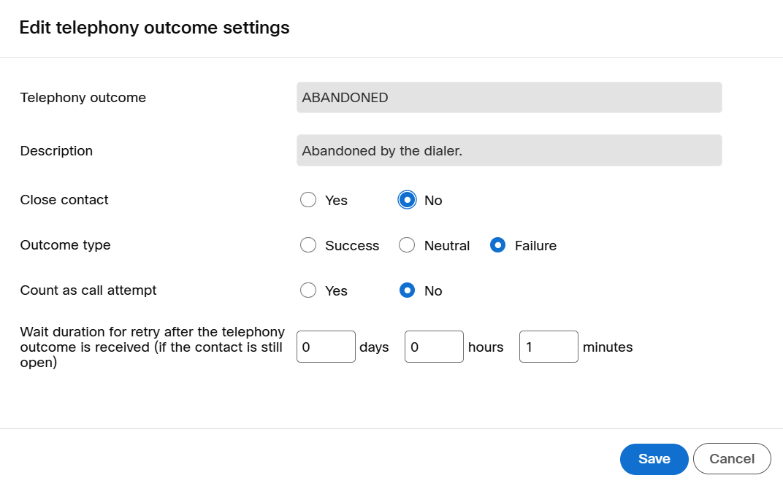783x486 pixels.
Task: Select Yes for Close contact
Action: pos(308,200)
